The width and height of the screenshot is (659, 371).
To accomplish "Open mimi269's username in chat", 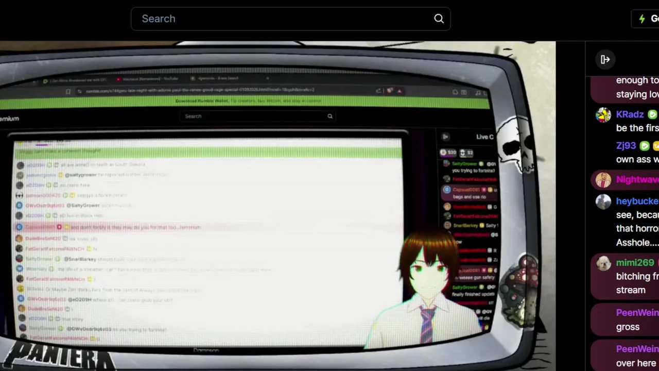I will tap(635, 263).
